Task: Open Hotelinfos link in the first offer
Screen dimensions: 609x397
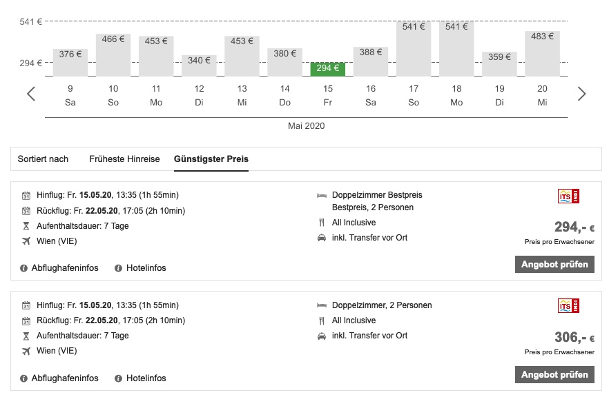Action: pos(146,268)
